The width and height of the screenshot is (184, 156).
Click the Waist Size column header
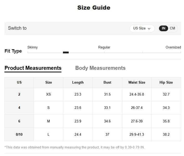tap(137, 82)
